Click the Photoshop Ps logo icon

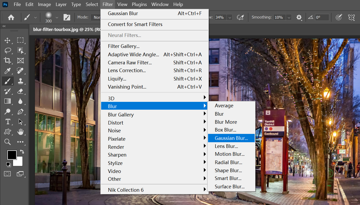tap(5, 4)
